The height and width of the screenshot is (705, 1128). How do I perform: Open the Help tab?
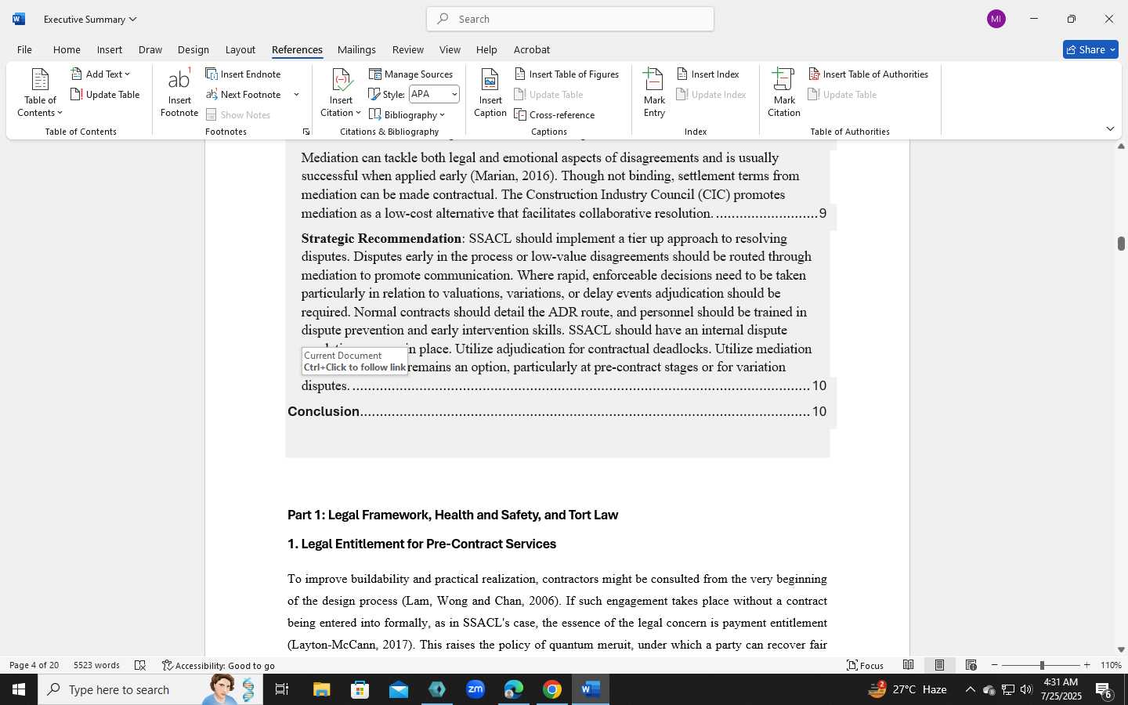486,49
